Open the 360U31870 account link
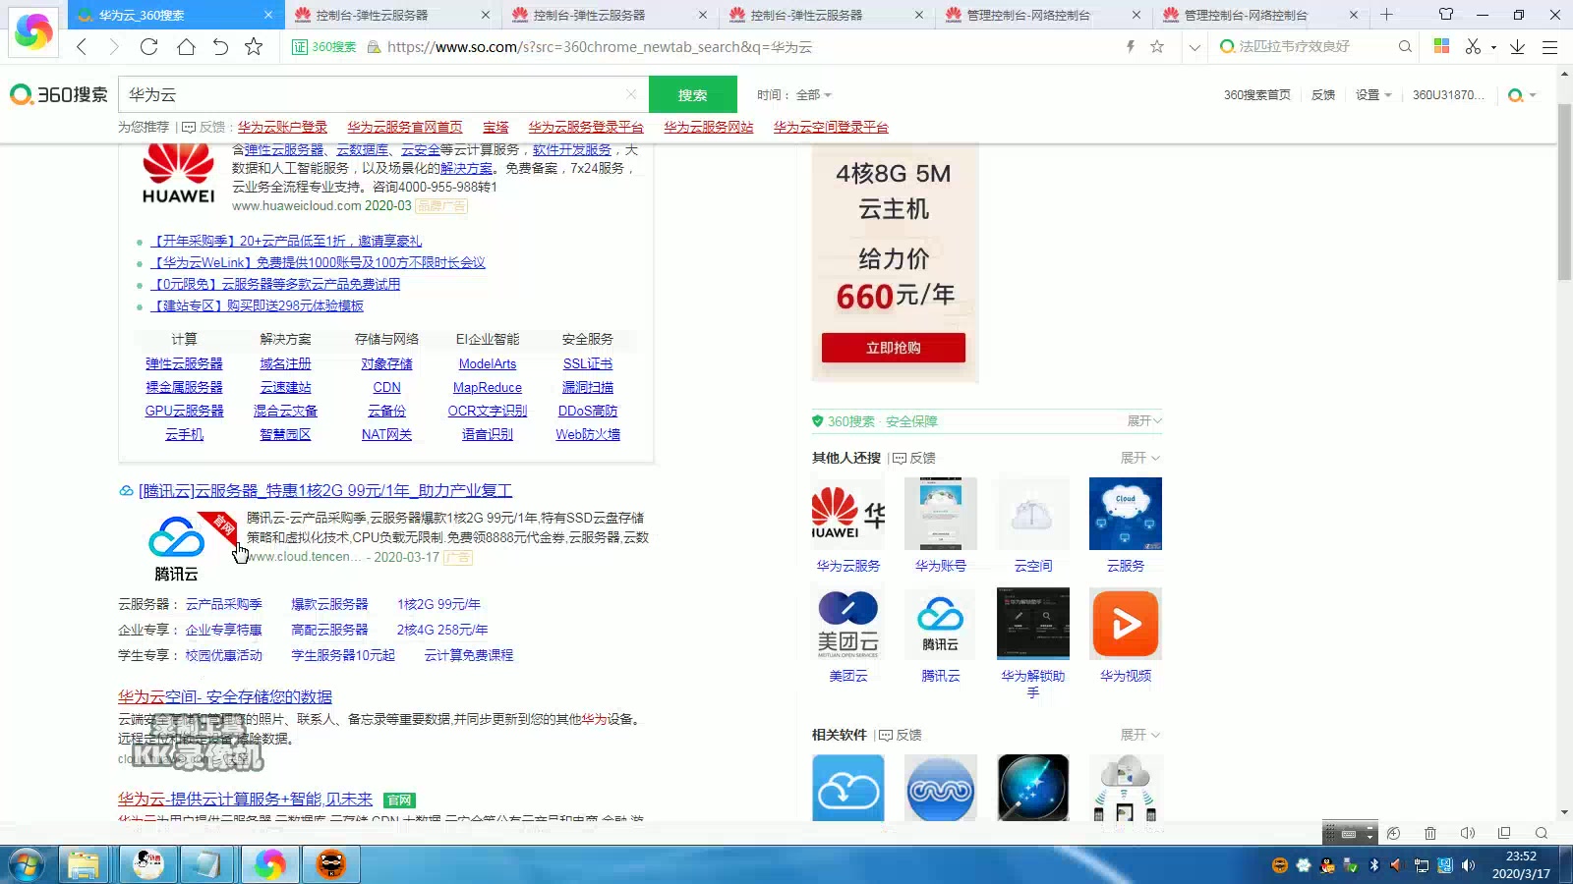The image size is (1573, 884). click(x=1448, y=94)
